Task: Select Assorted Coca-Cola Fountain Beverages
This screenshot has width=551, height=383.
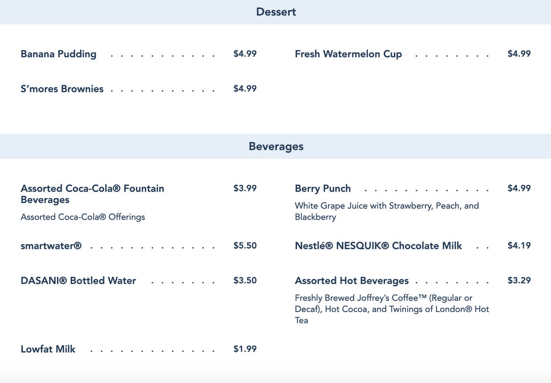Action: pos(92,194)
